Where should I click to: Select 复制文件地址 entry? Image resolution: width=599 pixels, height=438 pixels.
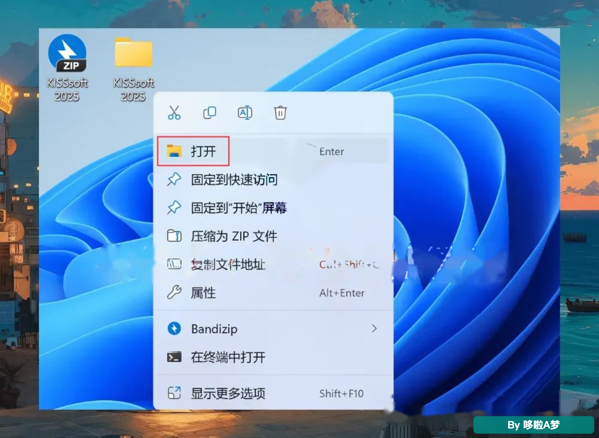pyautogui.click(x=273, y=264)
